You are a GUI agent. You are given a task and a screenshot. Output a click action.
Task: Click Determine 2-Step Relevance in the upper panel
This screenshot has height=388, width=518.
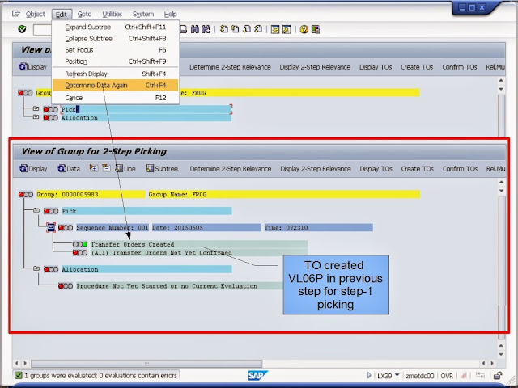(230, 67)
